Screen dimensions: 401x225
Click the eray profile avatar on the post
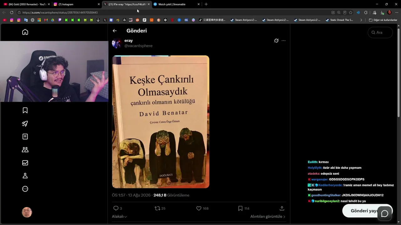click(x=117, y=43)
